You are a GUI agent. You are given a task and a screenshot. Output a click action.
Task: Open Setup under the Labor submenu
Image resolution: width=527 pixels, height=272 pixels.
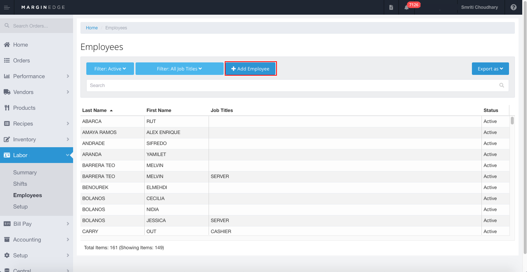(21, 206)
